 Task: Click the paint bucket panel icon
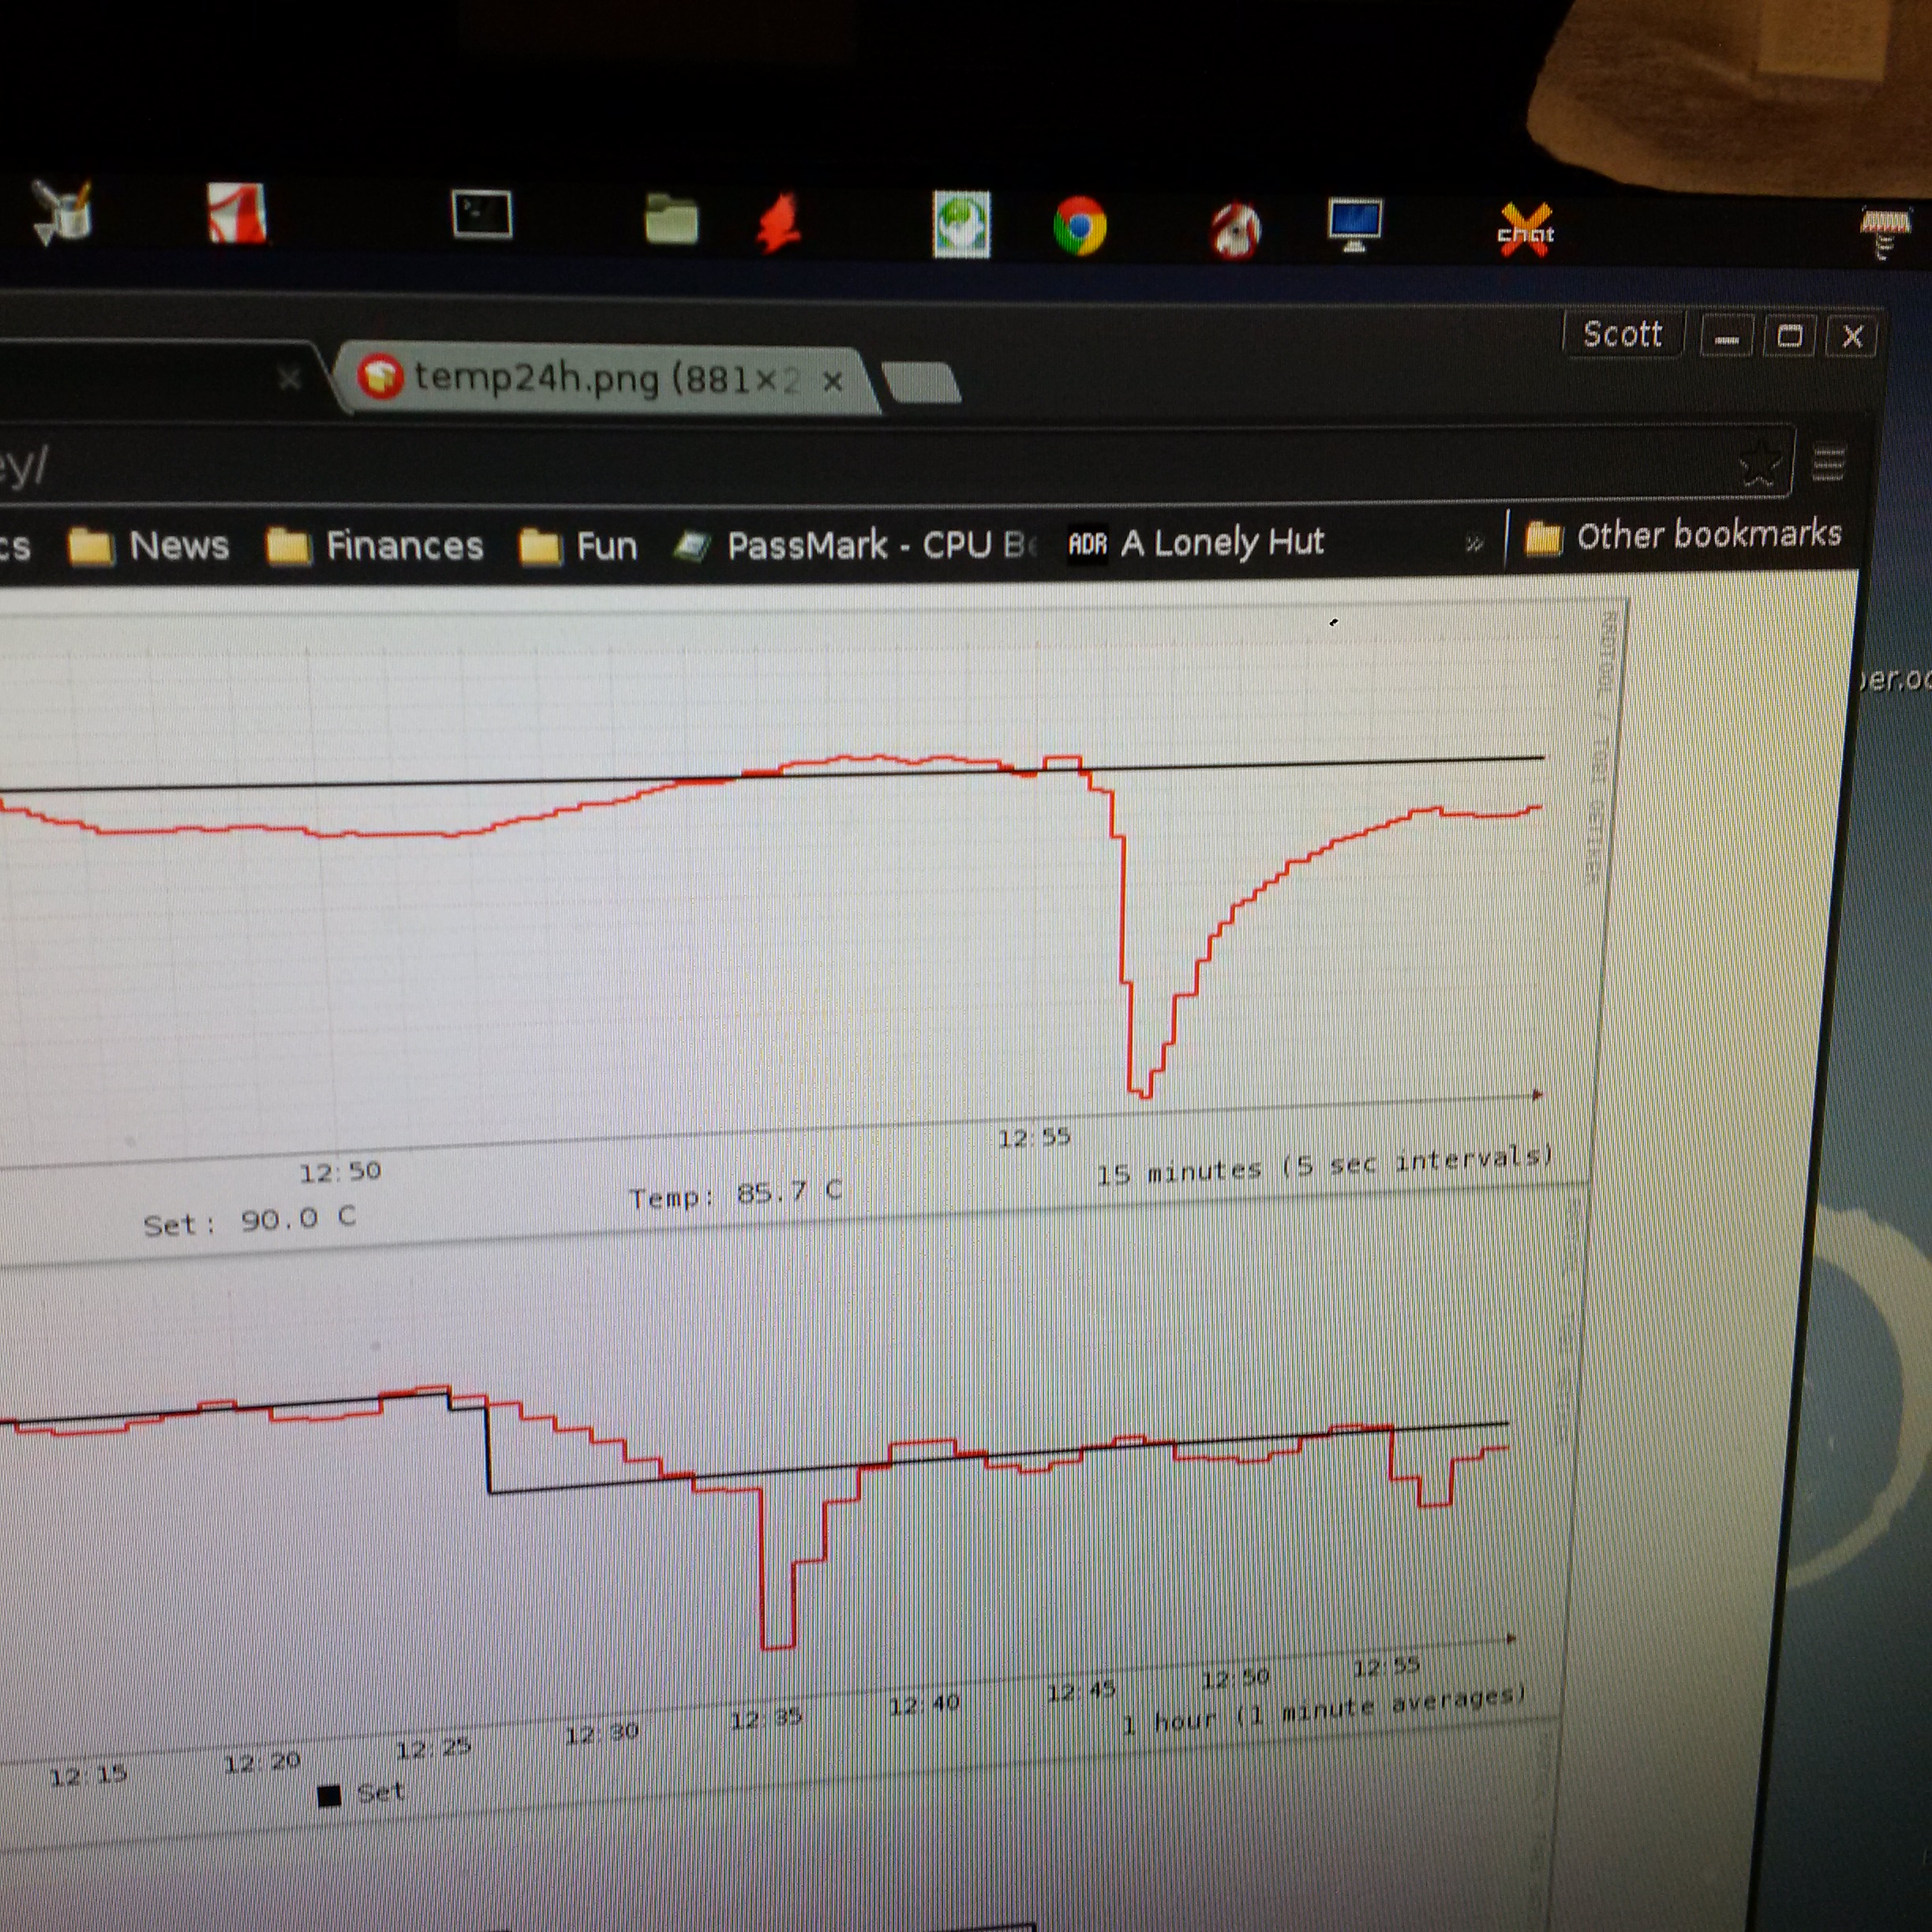[63, 211]
